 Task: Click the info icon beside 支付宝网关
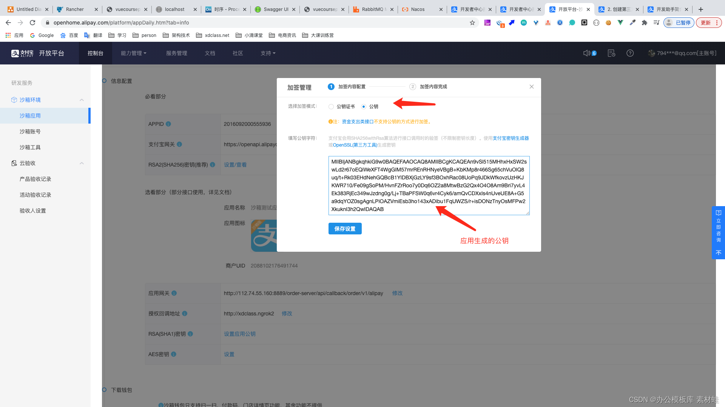(179, 144)
